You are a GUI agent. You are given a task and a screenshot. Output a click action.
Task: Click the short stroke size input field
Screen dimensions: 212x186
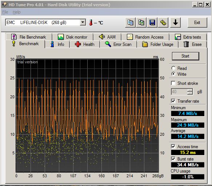click(179, 92)
